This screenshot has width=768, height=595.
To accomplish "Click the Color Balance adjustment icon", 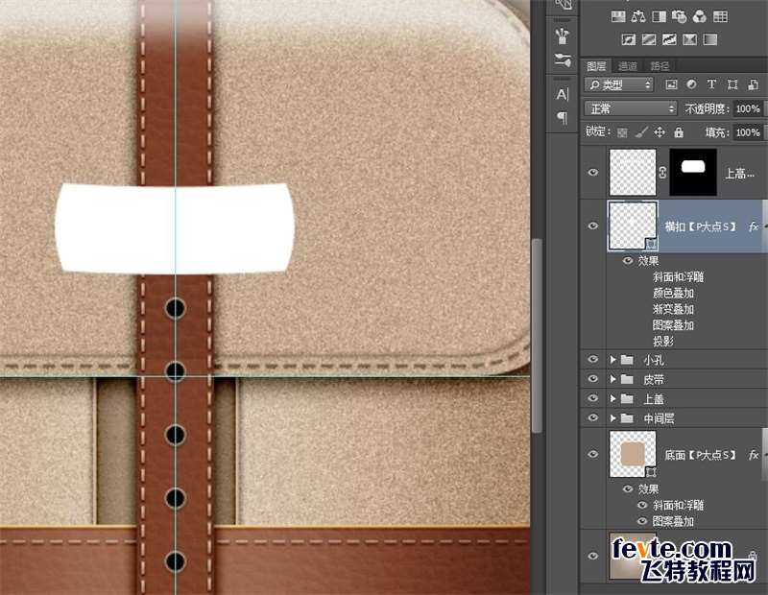I will (639, 16).
